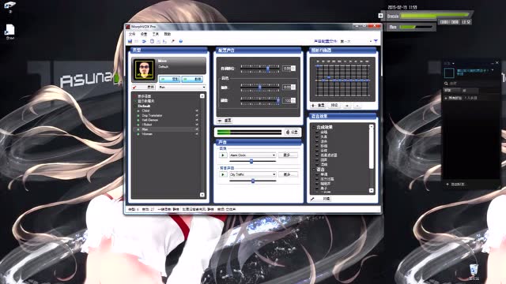Toggle the first green Morph button

point(169,79)
